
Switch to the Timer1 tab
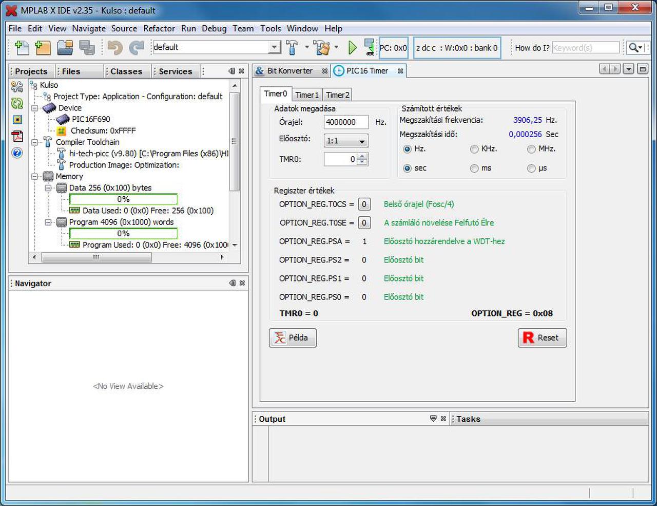[x=307, y=95]
